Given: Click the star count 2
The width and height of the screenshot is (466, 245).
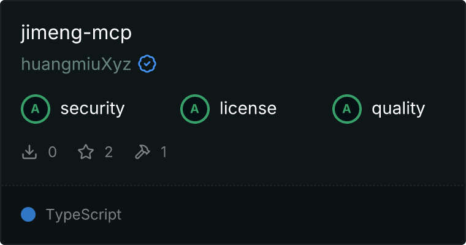Looking at the screenshot, I should pos(109,152).
